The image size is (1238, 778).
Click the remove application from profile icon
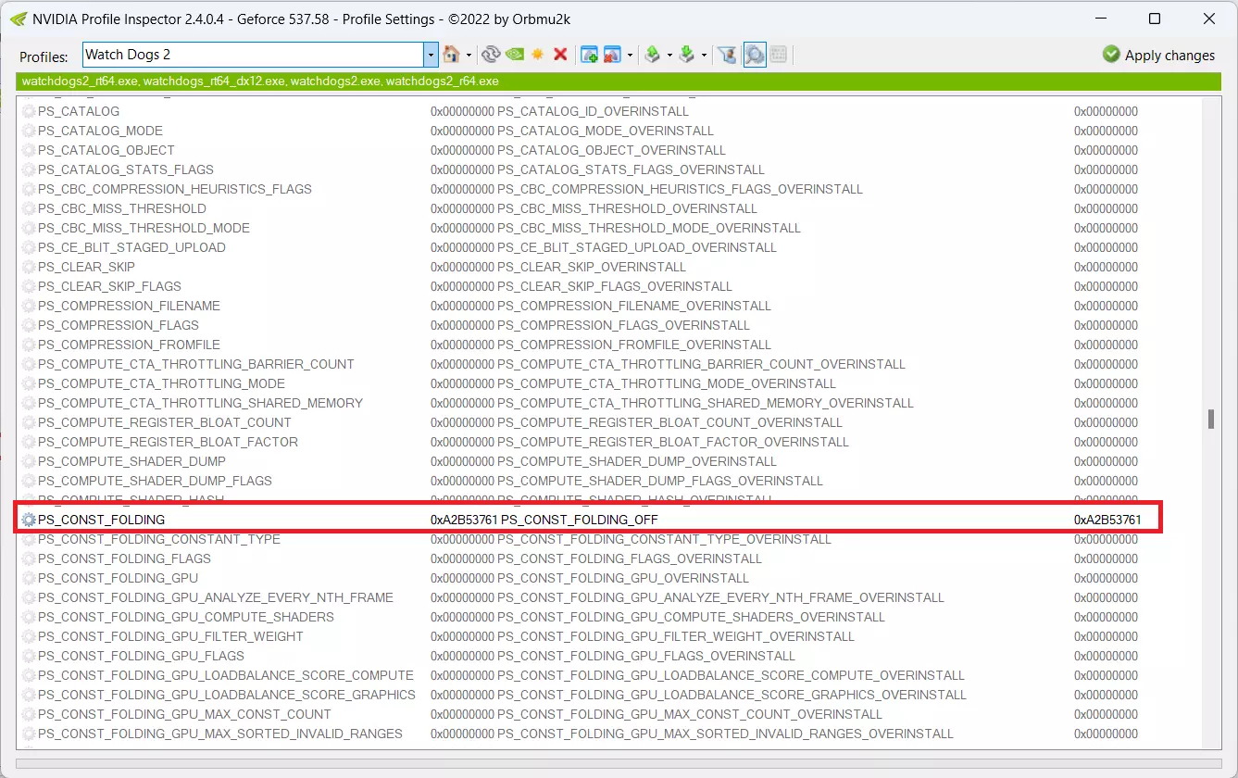pos(612,55)
